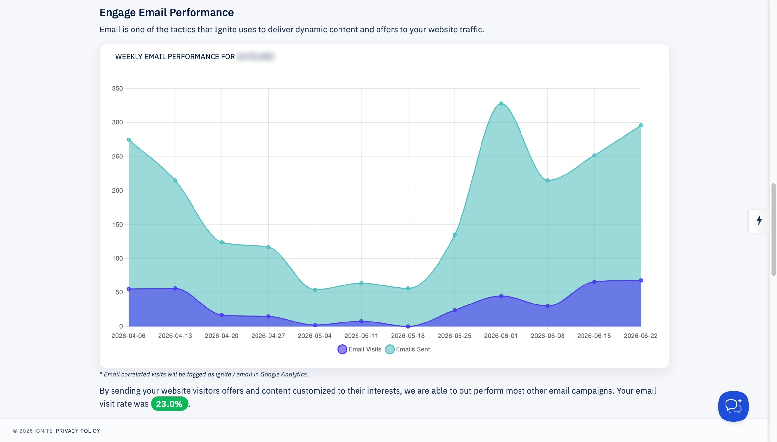The height and width of the screenshot is (442, 777).
Task: Select Emails Sent point for 2026-04-27
Action: pyautogui.click(x=268, y=247)
